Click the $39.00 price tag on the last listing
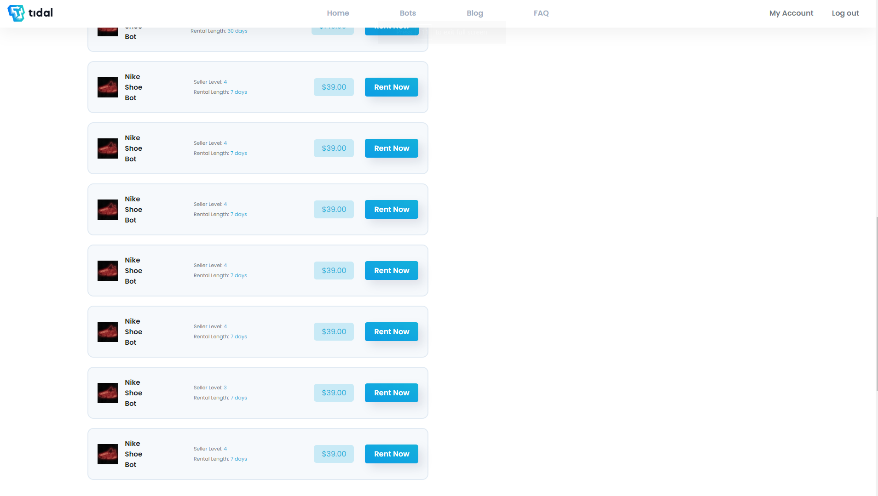Image resolution: width=878 pixels, height=496 pixels. pos(334,454)
